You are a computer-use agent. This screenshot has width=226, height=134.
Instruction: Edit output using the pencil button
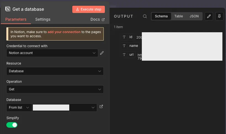(x=209, y=16)
